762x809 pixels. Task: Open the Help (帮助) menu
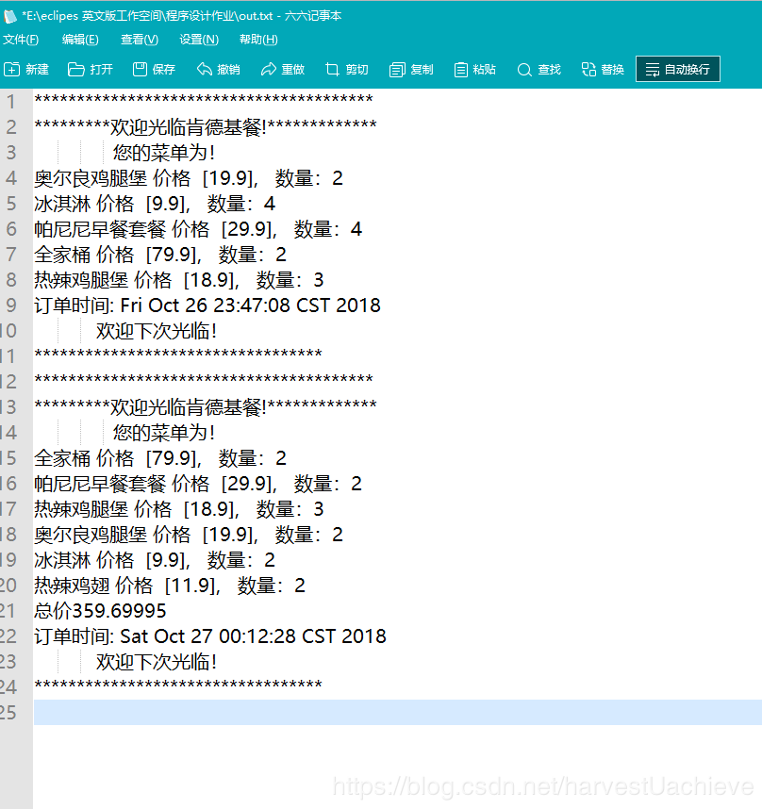click(258, 40)
